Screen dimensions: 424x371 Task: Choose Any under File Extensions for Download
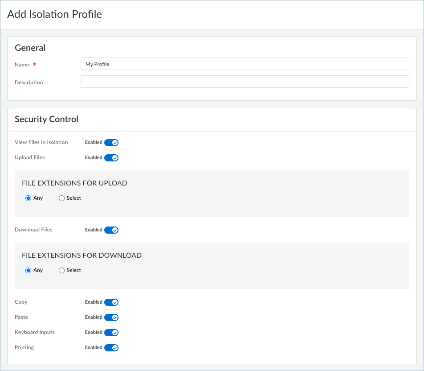pos(29,270)
